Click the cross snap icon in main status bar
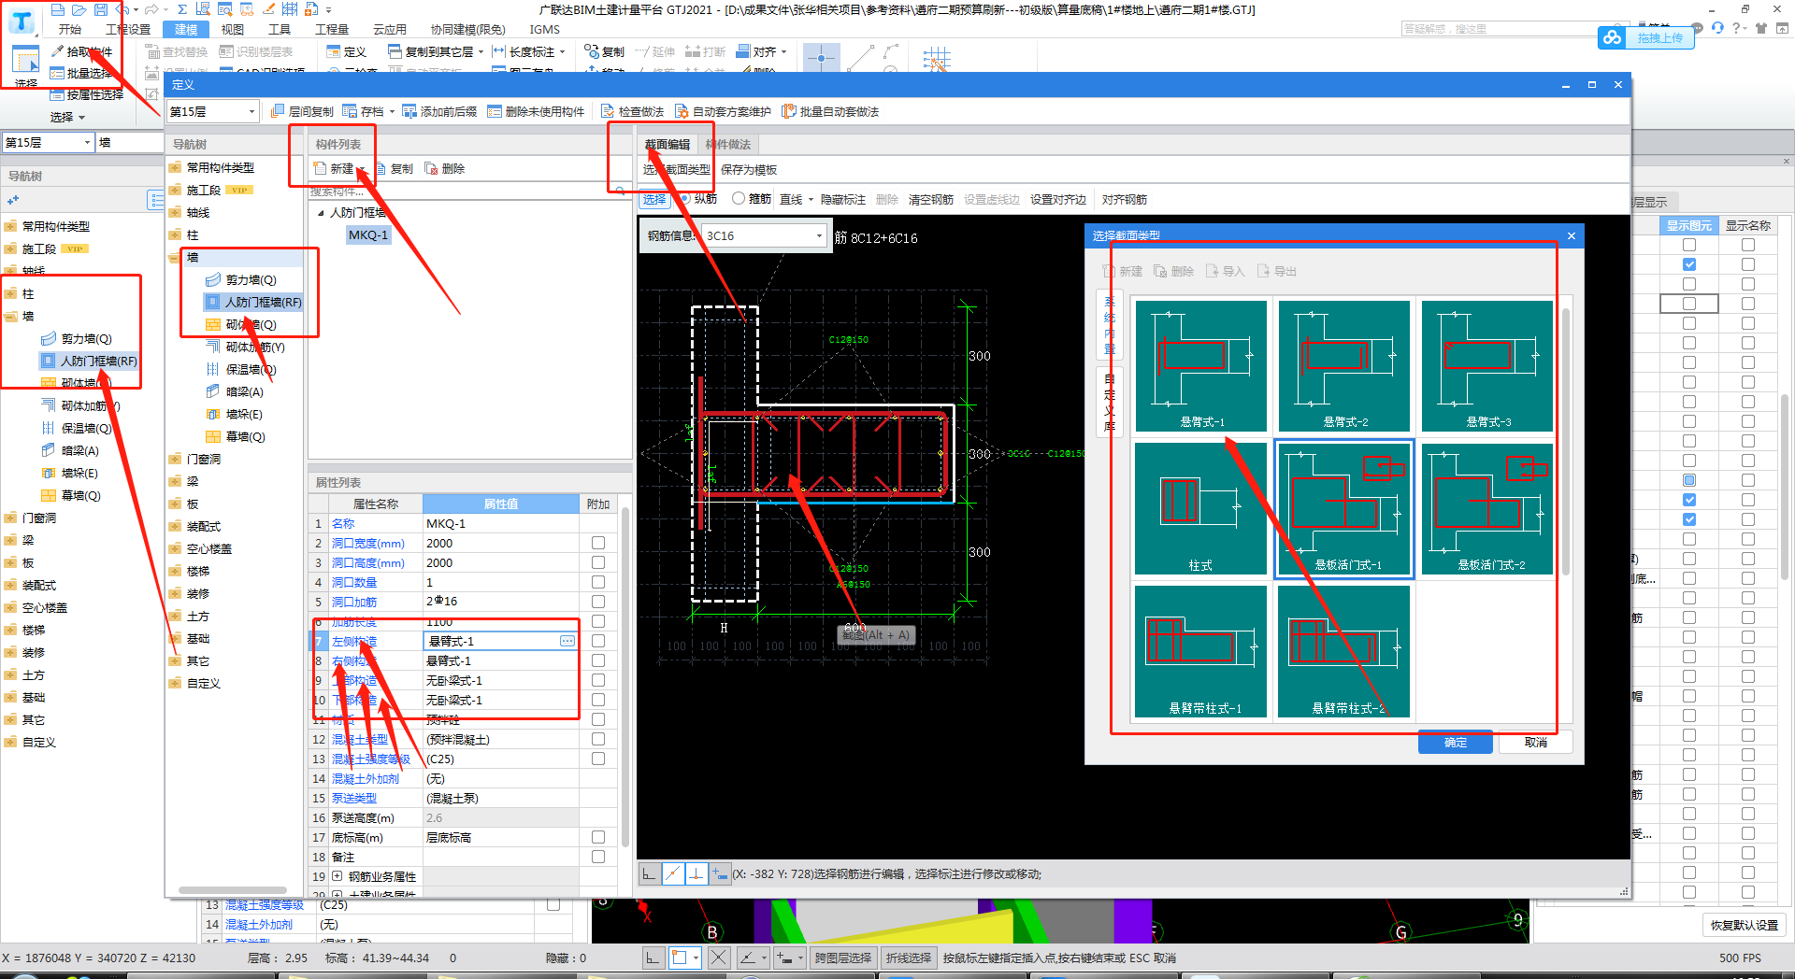 [x=718, y=958]
